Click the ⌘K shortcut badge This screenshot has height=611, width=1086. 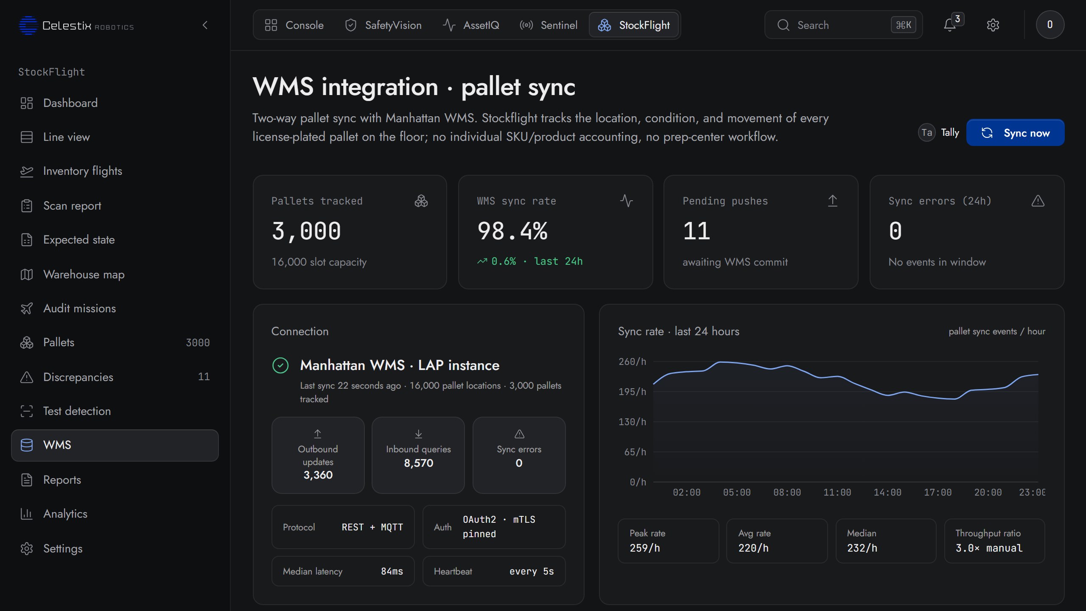[x=904, y=25]
